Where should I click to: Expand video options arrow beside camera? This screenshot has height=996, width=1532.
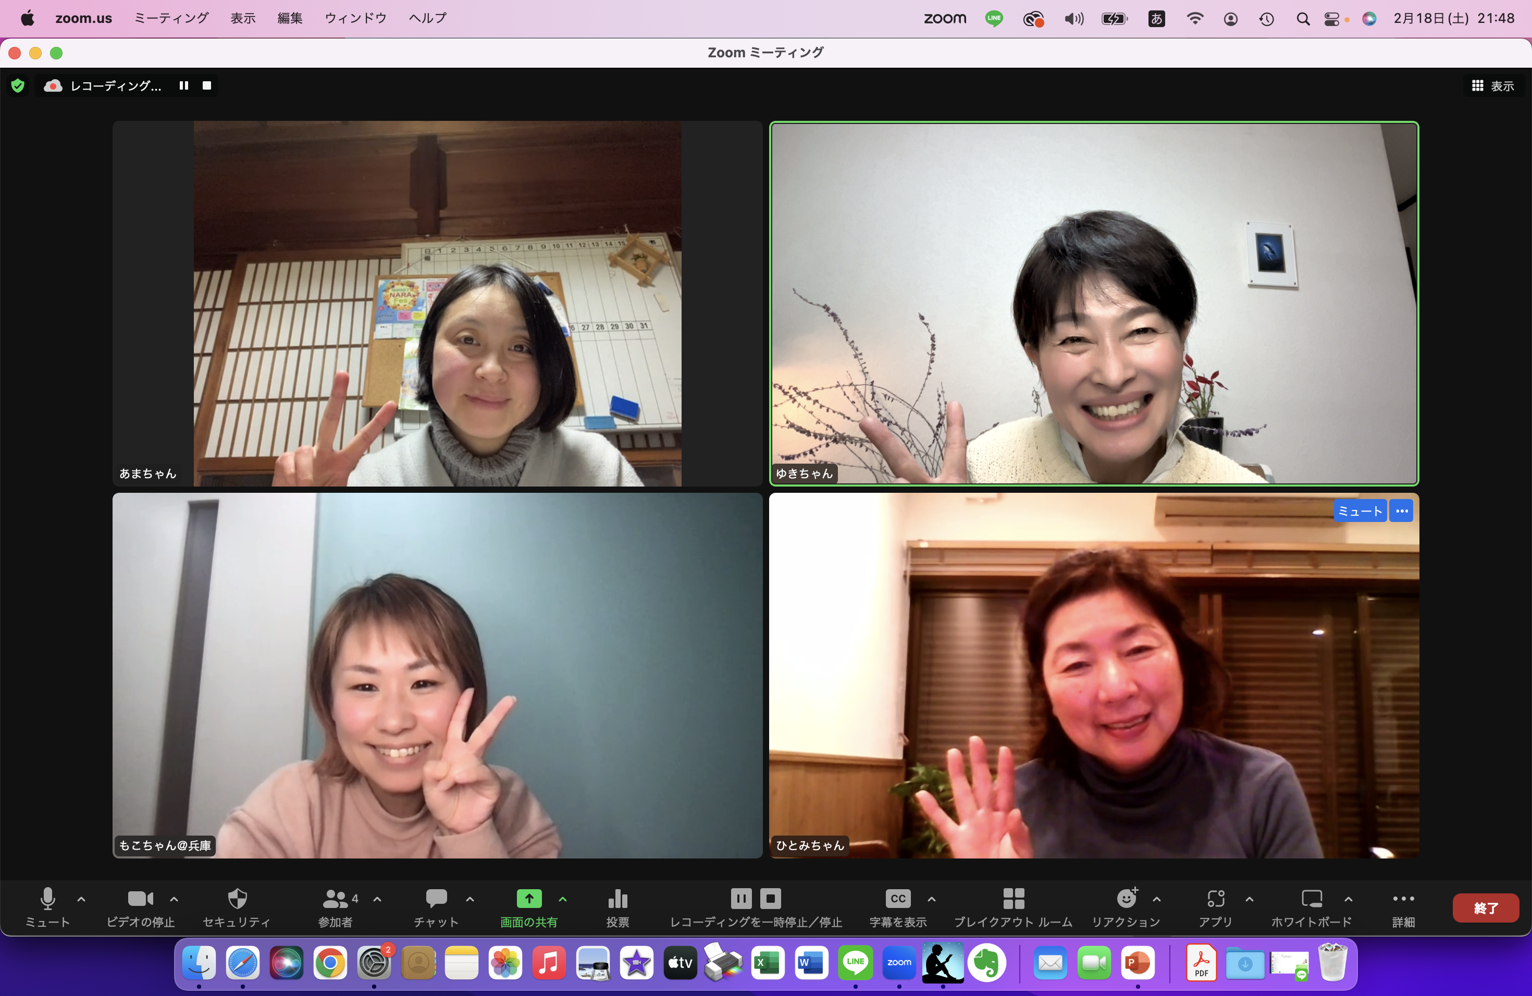(174, 900)
